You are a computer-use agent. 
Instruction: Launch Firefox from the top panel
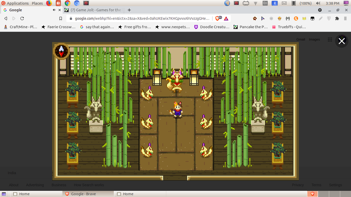pos(49,3)
